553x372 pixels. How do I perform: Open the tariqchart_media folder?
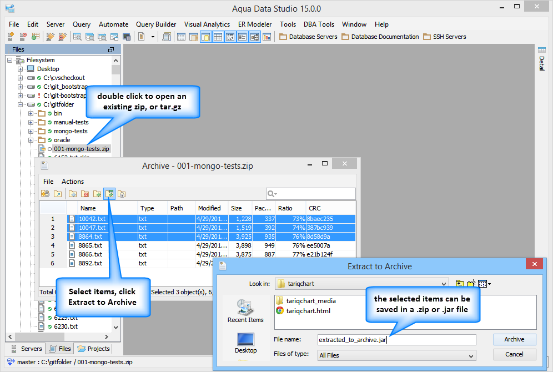(x=306, y=301)
